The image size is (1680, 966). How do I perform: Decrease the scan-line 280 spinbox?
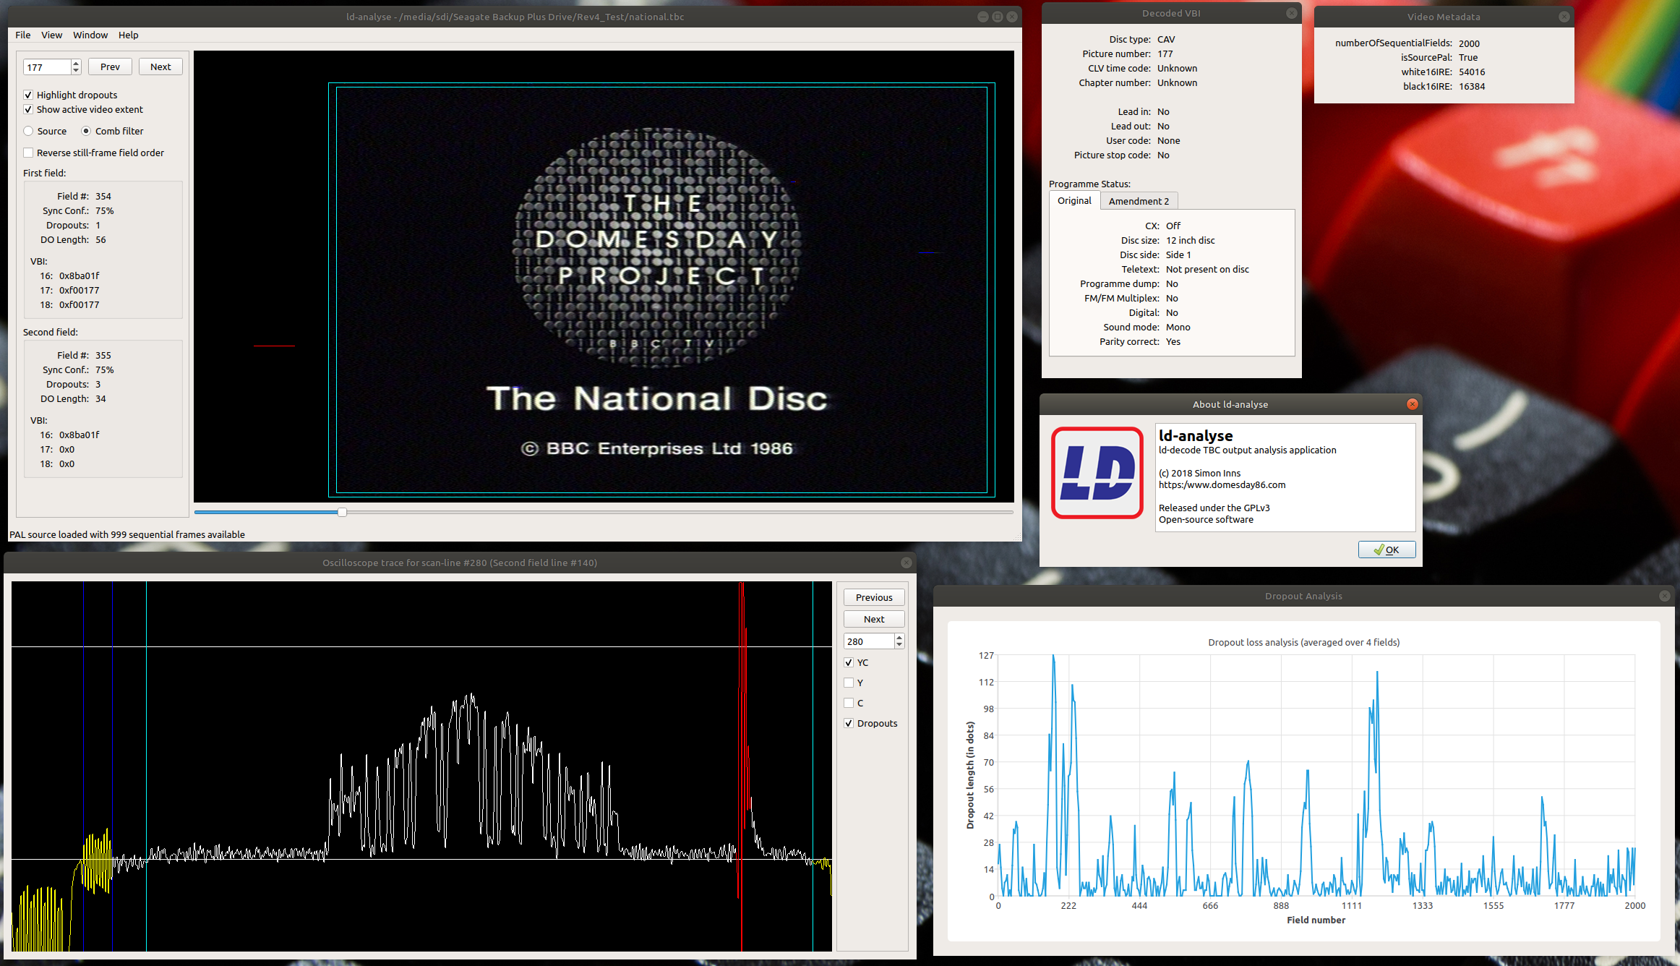point(899,645)
